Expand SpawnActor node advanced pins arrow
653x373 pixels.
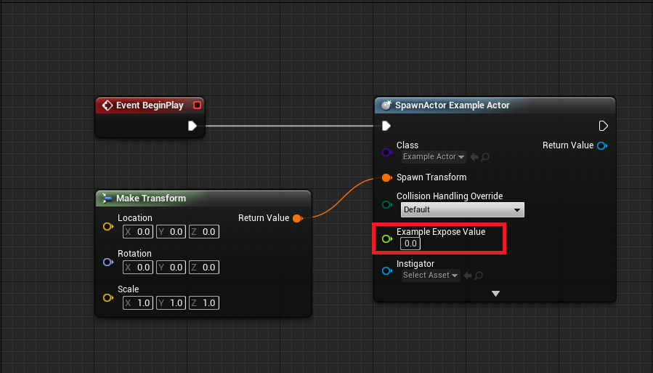pos(495,294)
